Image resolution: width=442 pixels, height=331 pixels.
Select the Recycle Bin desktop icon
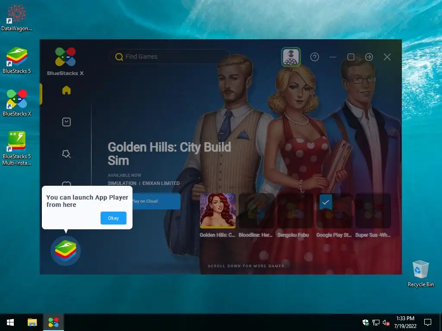420,274
